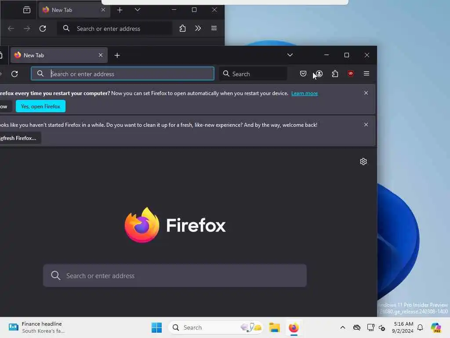Viewport: 450px width, 338px height.
Task: Click center page Search or enter address box
Action: (x=175, y=276)
